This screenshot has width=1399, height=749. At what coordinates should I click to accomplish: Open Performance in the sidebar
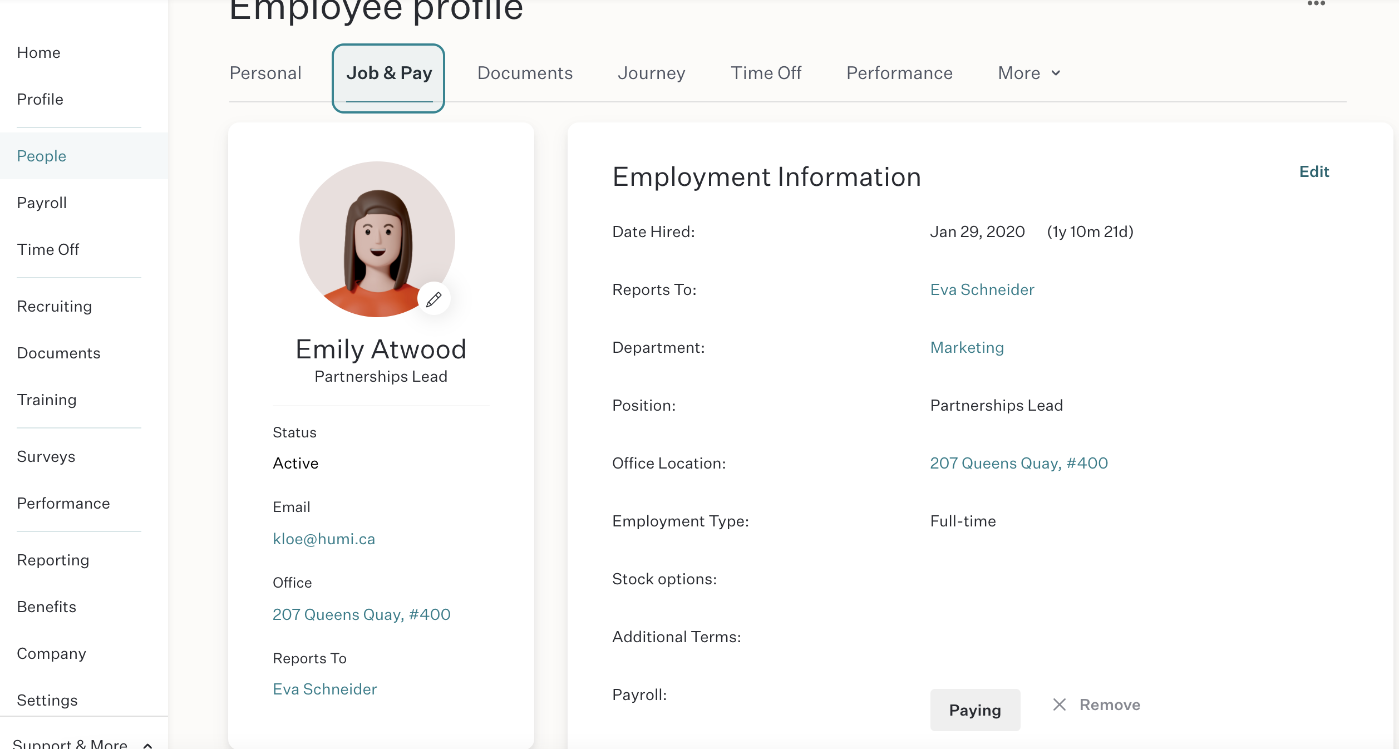click(x=63, y=503)
